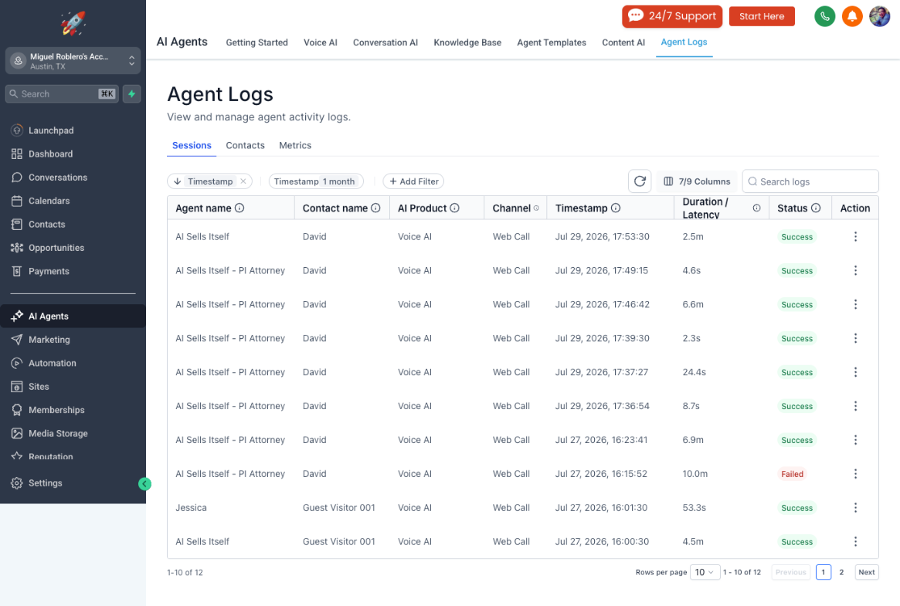Click the Search logs input field

[810, 181]
